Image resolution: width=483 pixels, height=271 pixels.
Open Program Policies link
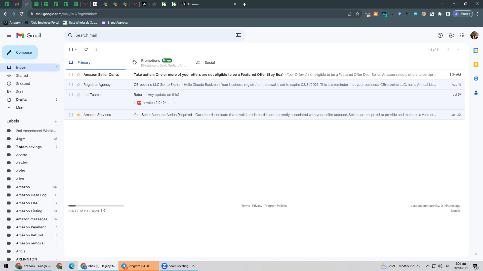pos(276,206)
